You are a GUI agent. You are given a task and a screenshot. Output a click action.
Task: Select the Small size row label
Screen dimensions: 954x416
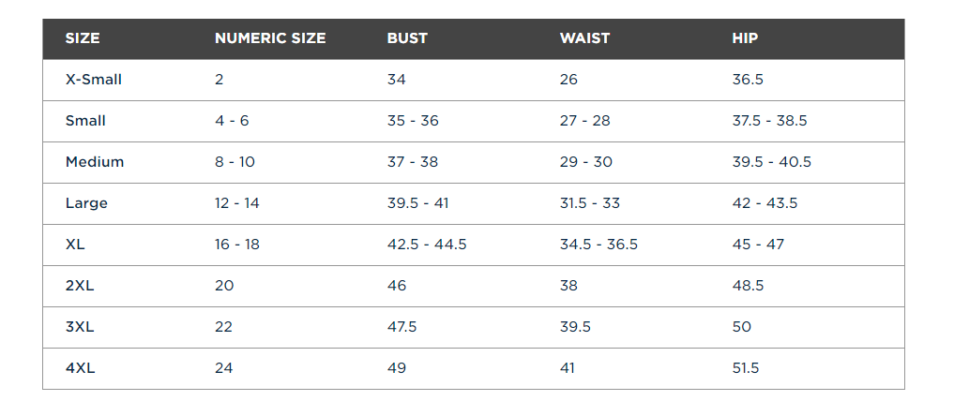click(x=85, y=121)
